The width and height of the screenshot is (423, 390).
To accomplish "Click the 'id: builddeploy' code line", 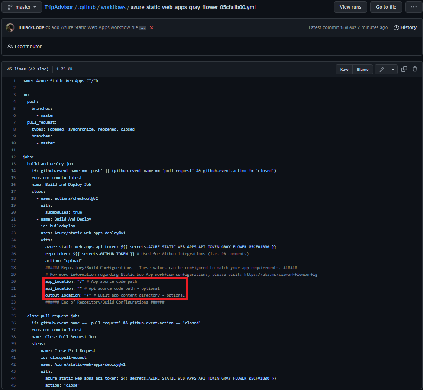I will pyautogui.click(x=58, y=226).
